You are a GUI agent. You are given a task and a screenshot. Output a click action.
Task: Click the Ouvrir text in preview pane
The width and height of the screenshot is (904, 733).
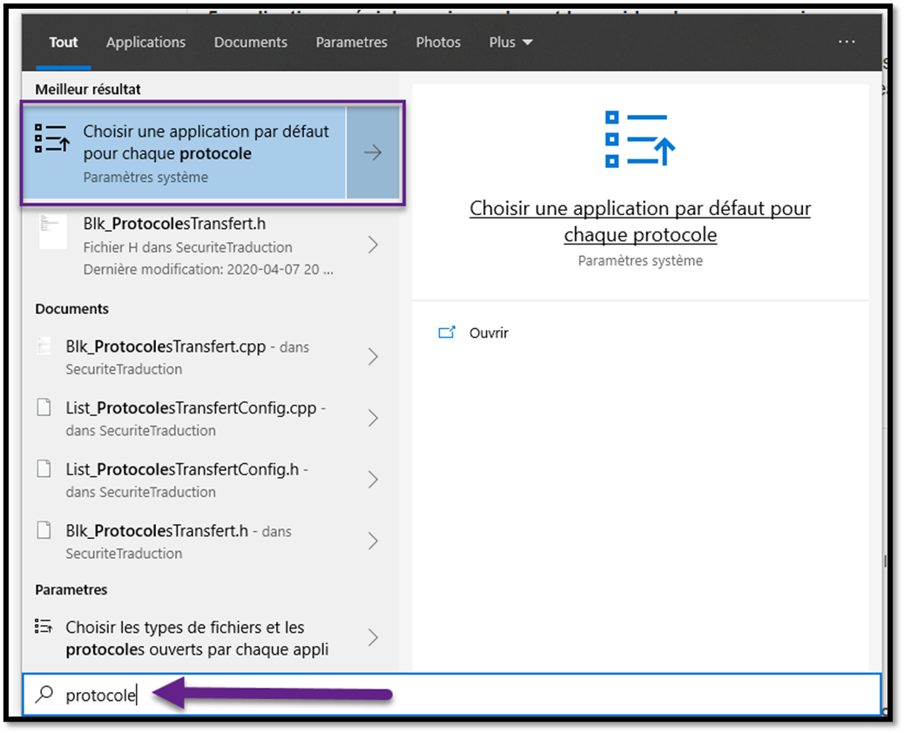pyautogui.click(x=489, y=333)
